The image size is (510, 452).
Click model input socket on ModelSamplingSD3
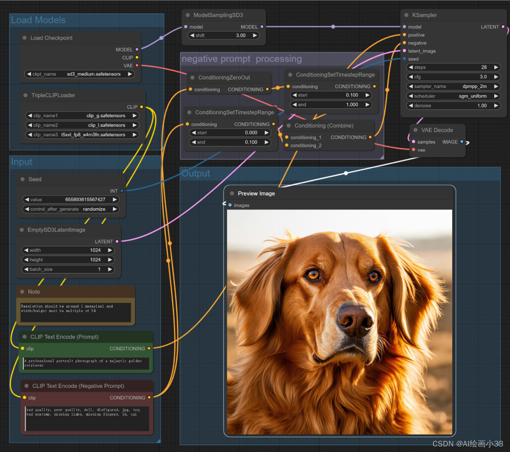click(x=186, y=27)
